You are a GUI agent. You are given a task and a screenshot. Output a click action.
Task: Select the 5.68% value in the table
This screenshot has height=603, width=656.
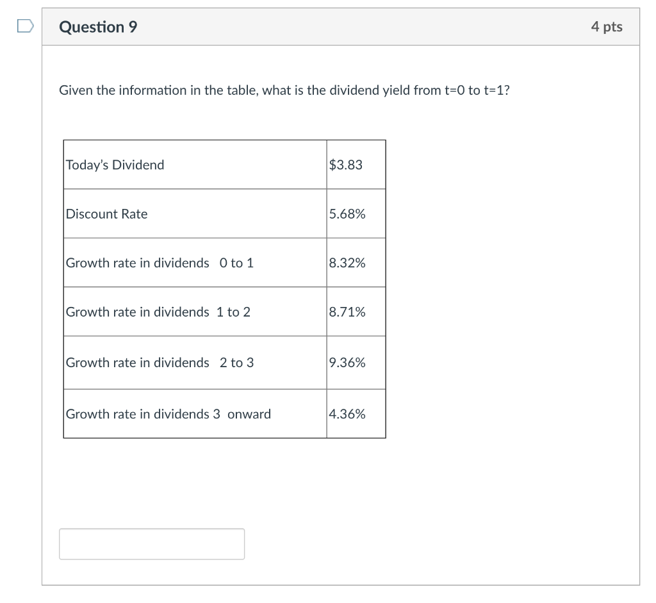(x=347, y=214)
